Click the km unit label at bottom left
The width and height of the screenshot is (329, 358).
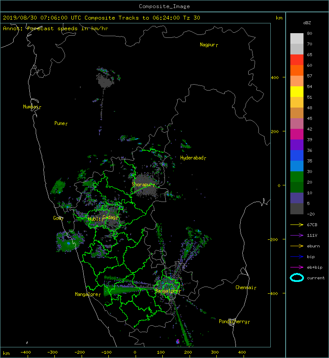(x=6, y=353)
